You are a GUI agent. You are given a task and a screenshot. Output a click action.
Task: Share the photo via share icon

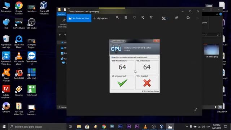(x=176, y=18)
